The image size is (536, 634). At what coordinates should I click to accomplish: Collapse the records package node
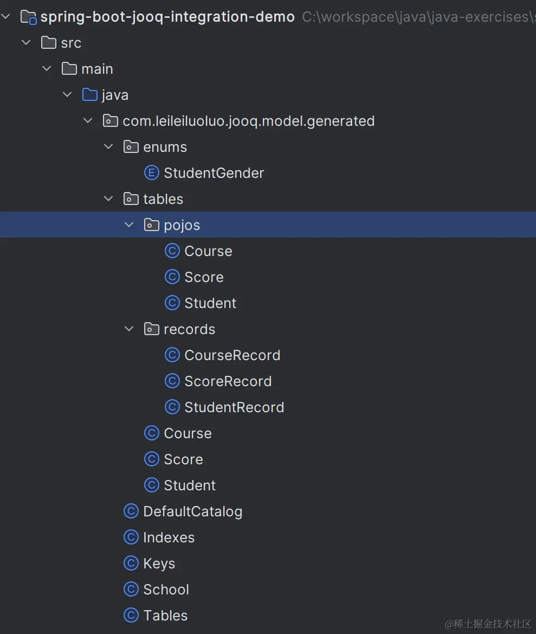129,329
